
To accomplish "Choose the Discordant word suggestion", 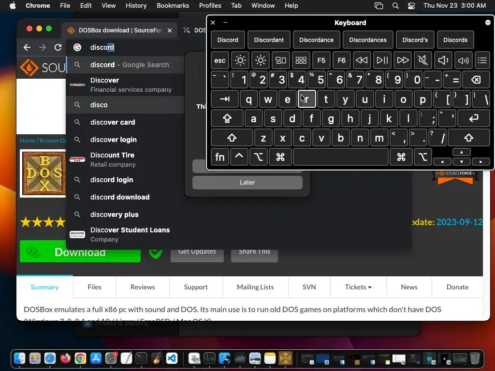I will (269, 40).
